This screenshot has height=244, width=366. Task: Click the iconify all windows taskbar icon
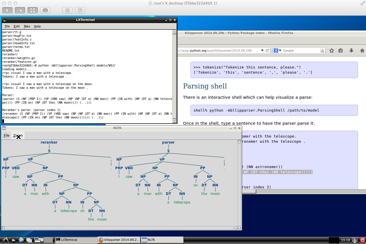pyautogui.click(x=29, y=240)
